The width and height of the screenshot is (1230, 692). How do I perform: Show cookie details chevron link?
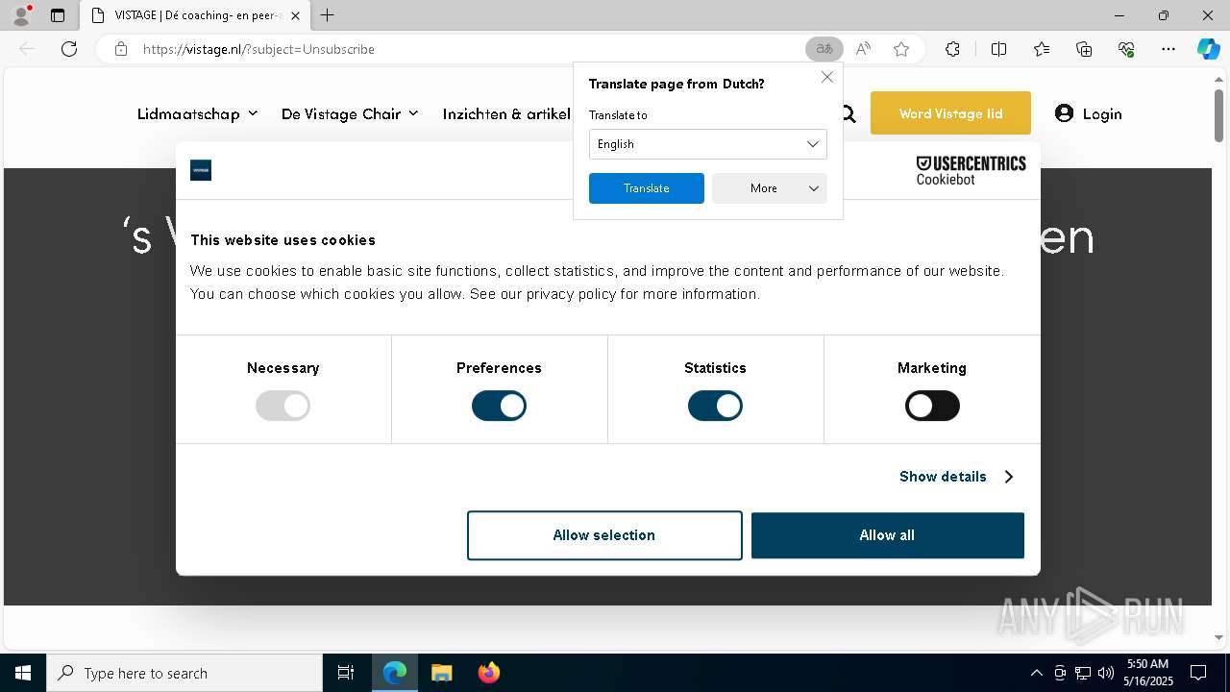pos(957,477)
